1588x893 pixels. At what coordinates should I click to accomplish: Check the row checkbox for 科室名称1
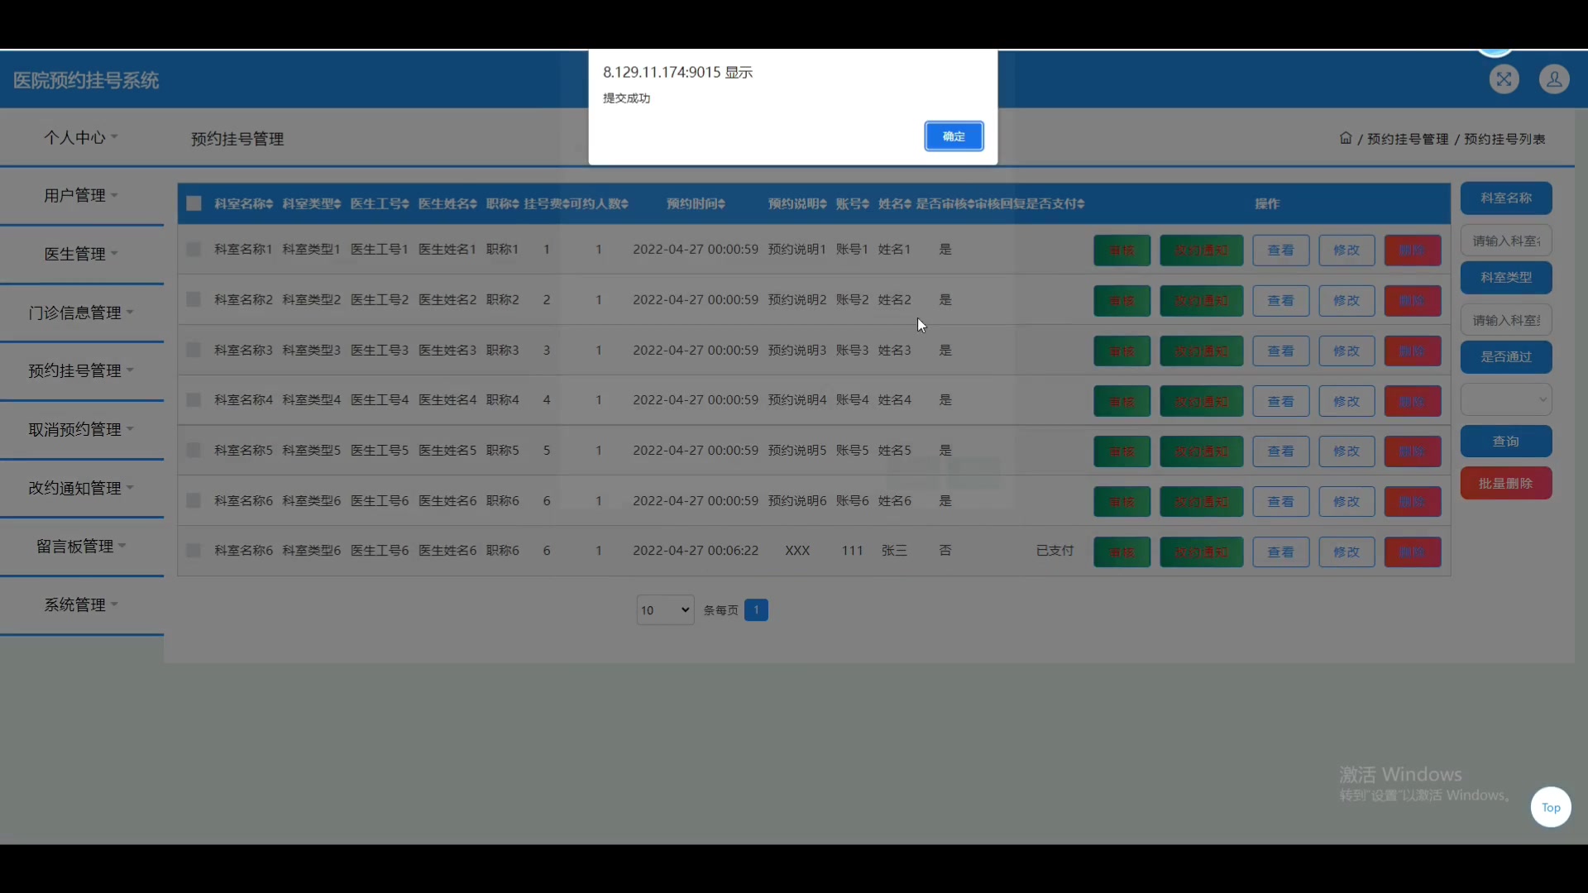[194, 249]
